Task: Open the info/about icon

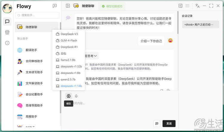Action: (x=7, y=43)
